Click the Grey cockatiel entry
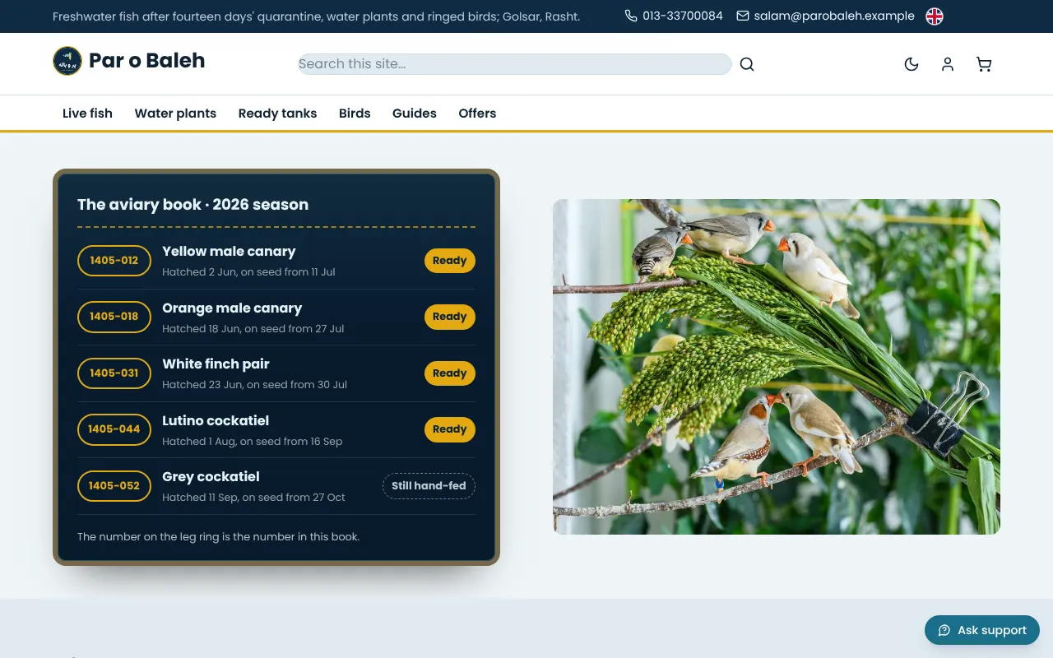Viewport: 1053px width, 658px height. [211, 477]
